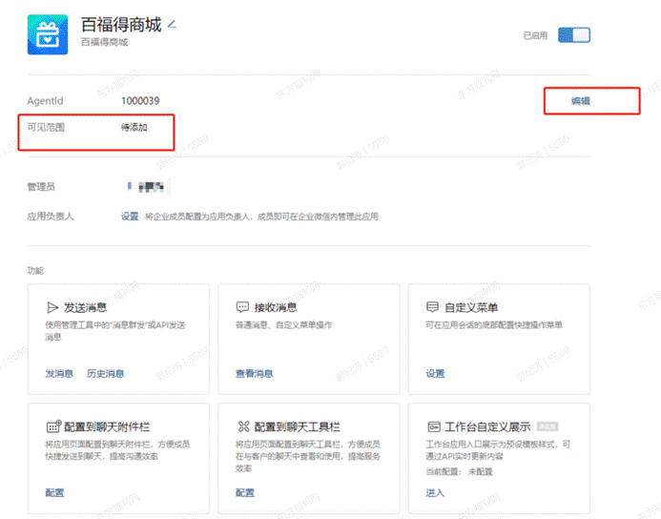Click the 百福得商城 app logo icon
This screenshot has height=519, width=661.
point(44,35)
